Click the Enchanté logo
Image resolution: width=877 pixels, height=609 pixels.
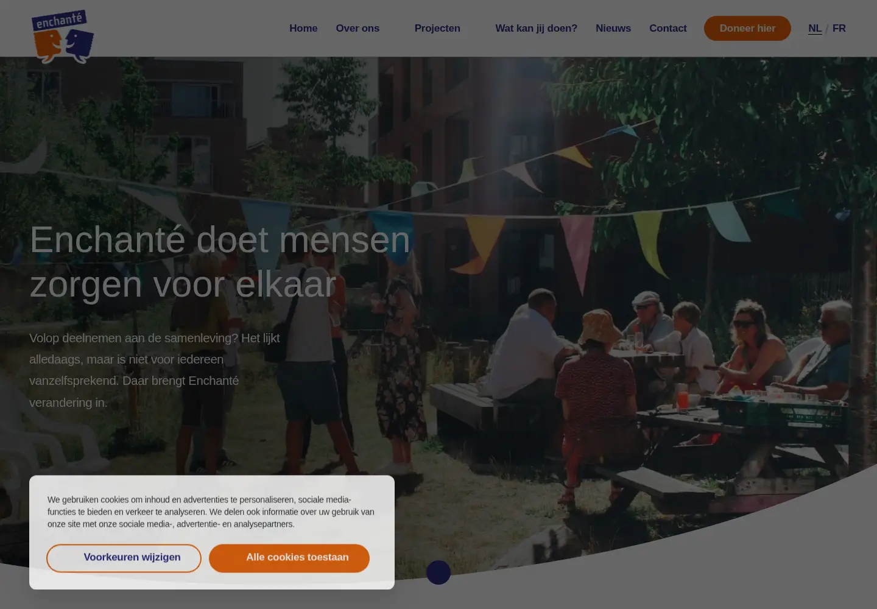pyautogui.click(x=63, y=37)
